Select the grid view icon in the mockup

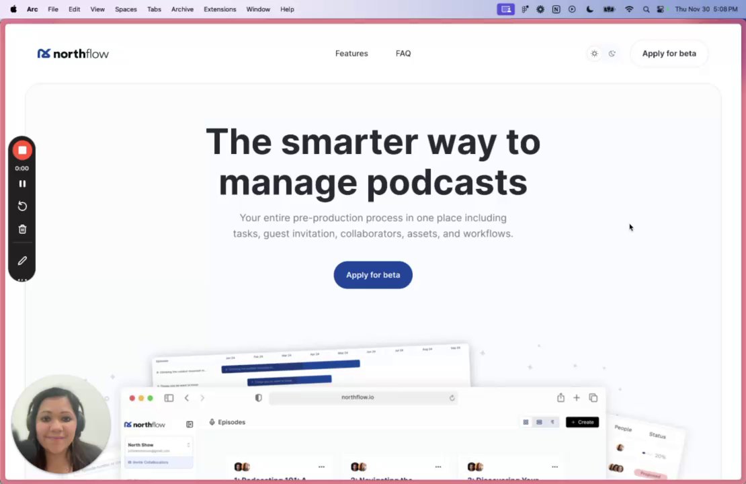click(x=526, y=422)
